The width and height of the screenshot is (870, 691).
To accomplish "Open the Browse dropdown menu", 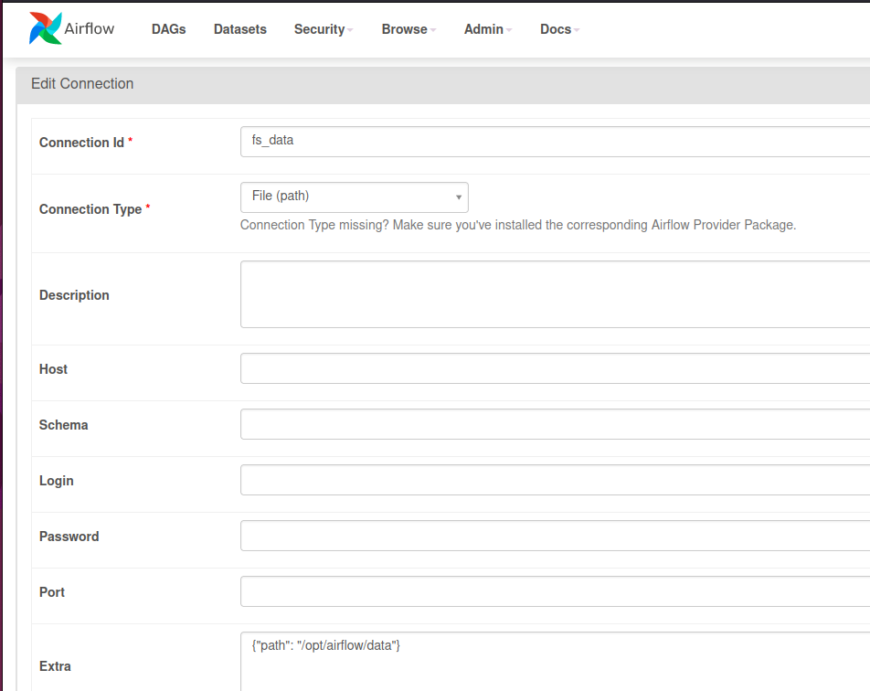I will (x=408, y=29).
